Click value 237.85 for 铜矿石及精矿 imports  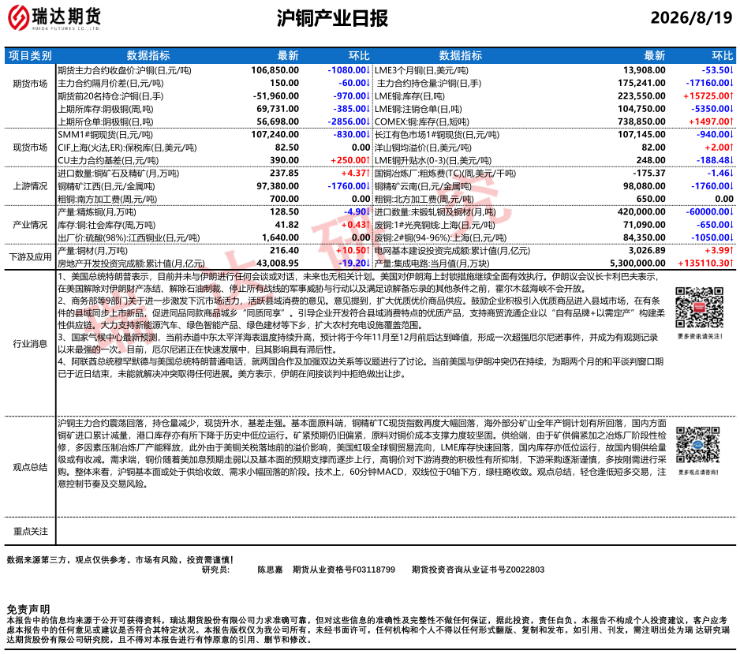coord(284,174)
